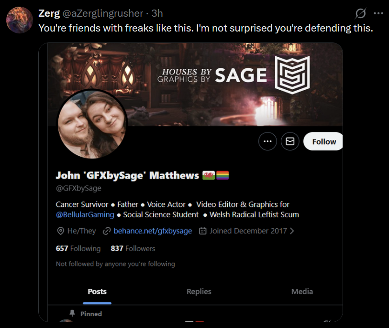Image resolution: width=389 pixels, height=328 pixels.
Task: Open the tweet's three-dot more menu
Action: click(378, 13)
